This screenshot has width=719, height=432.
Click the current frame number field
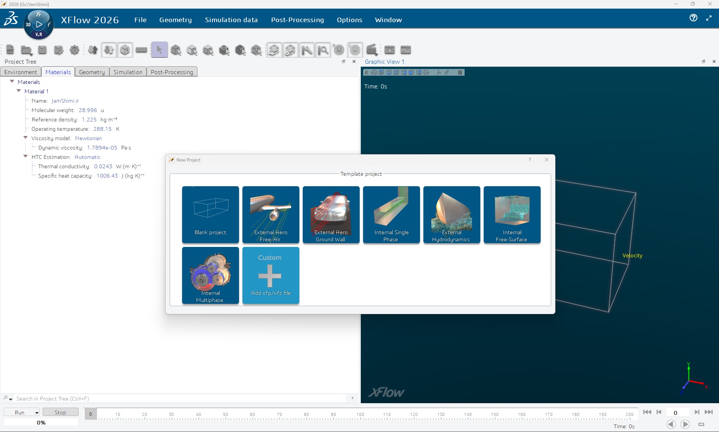[677, 412]
